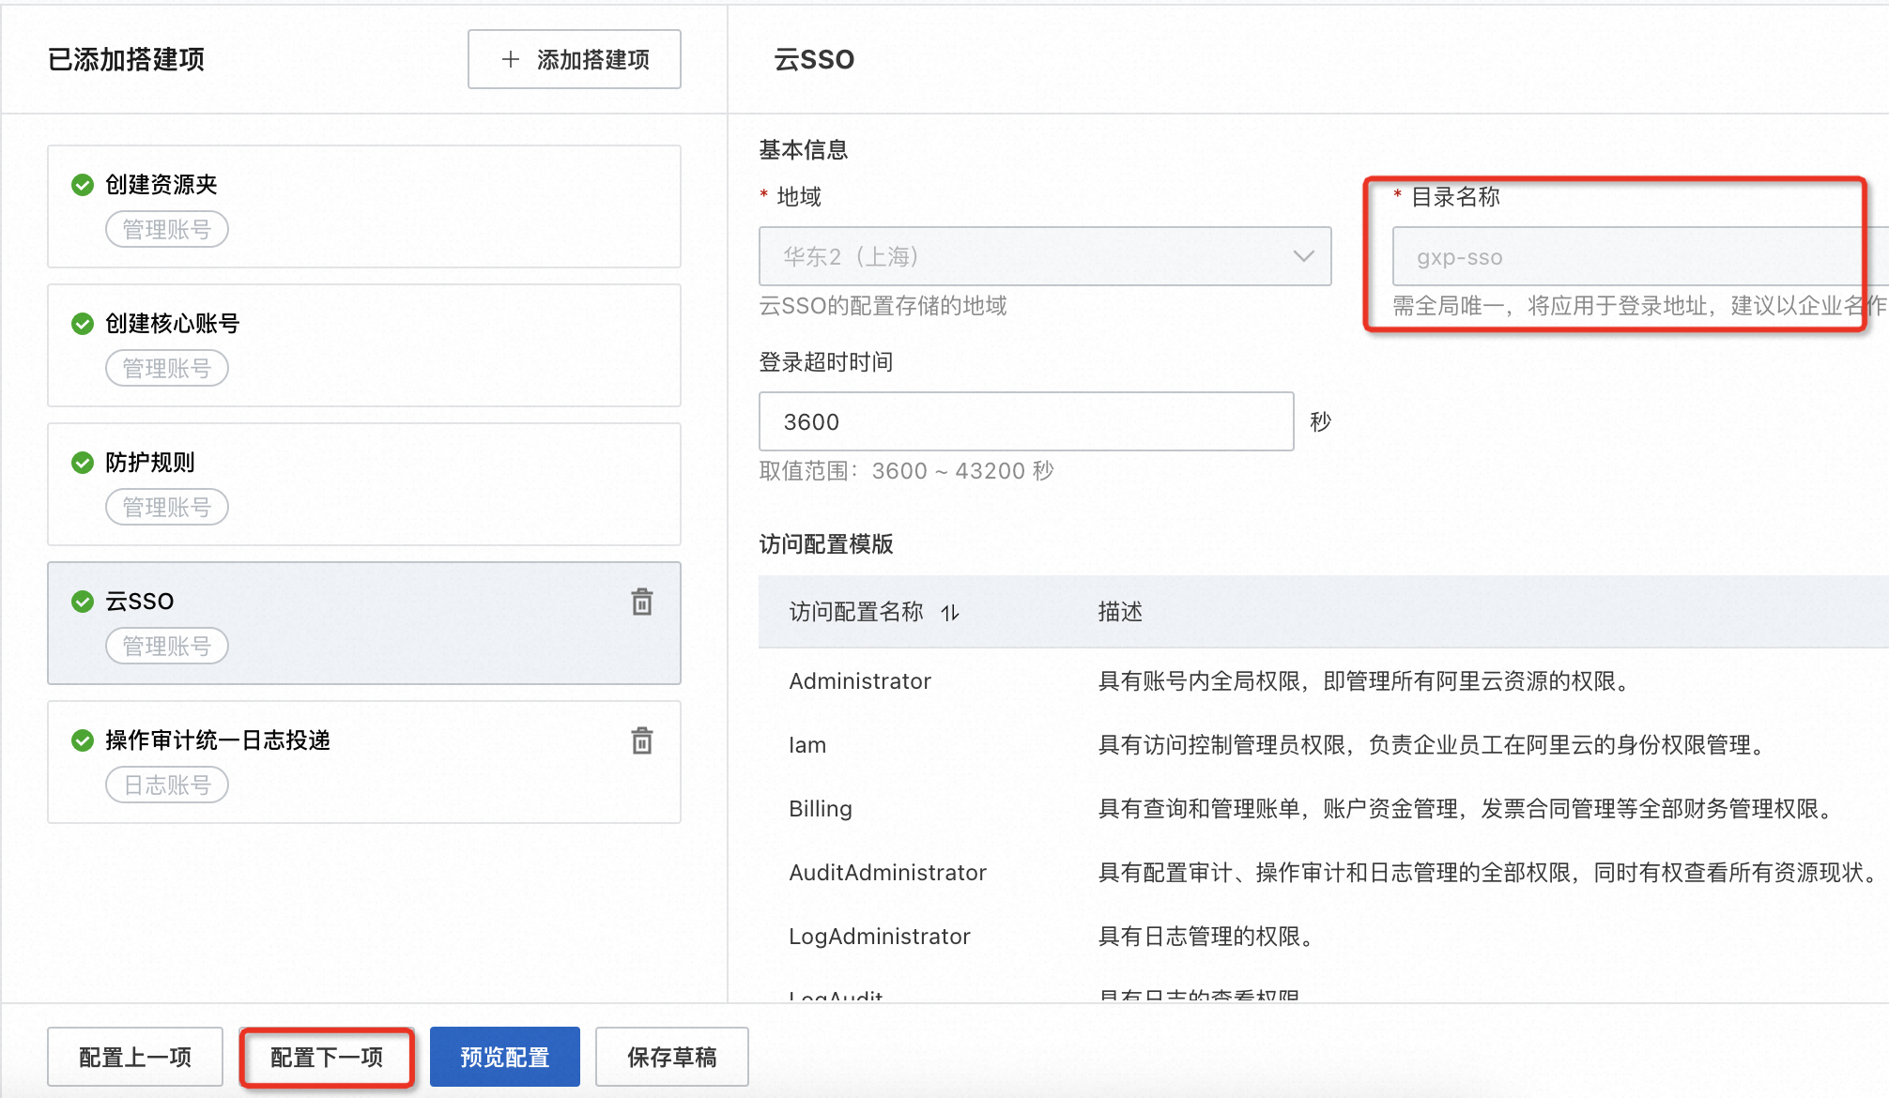Click green check icon beside 防护规则
The height and width of the screenshot is (1098, 1889).
coord(83,463)
